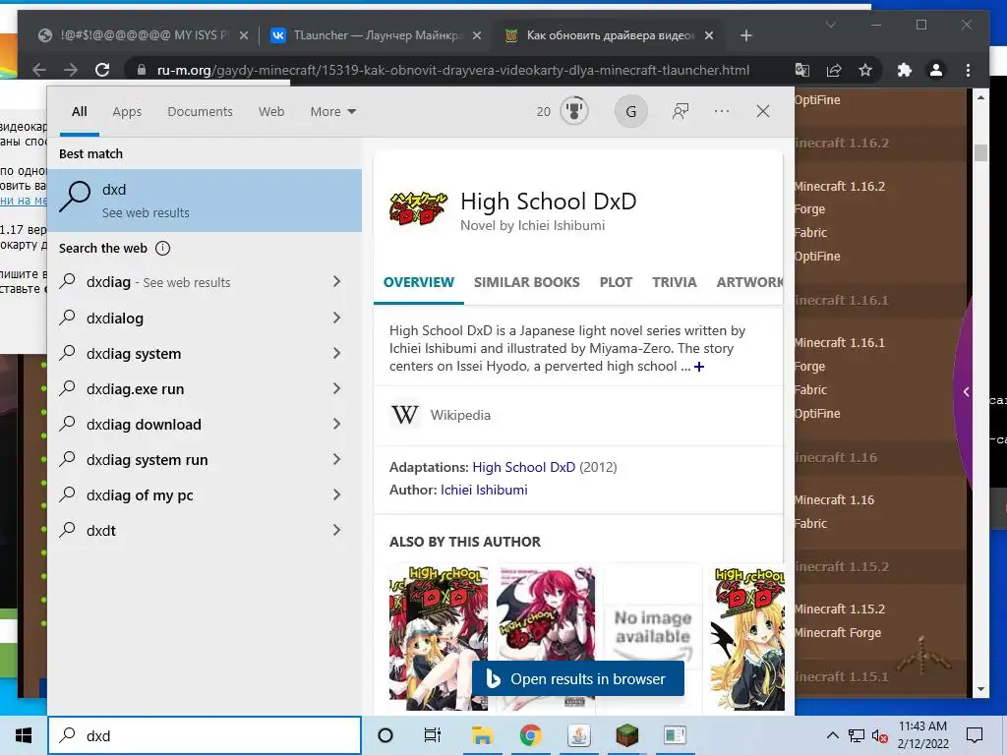Click Minecraft Forge link on webpage
Screen dimensions: 1007x755
pyautogui.click(x=838, y=633)
